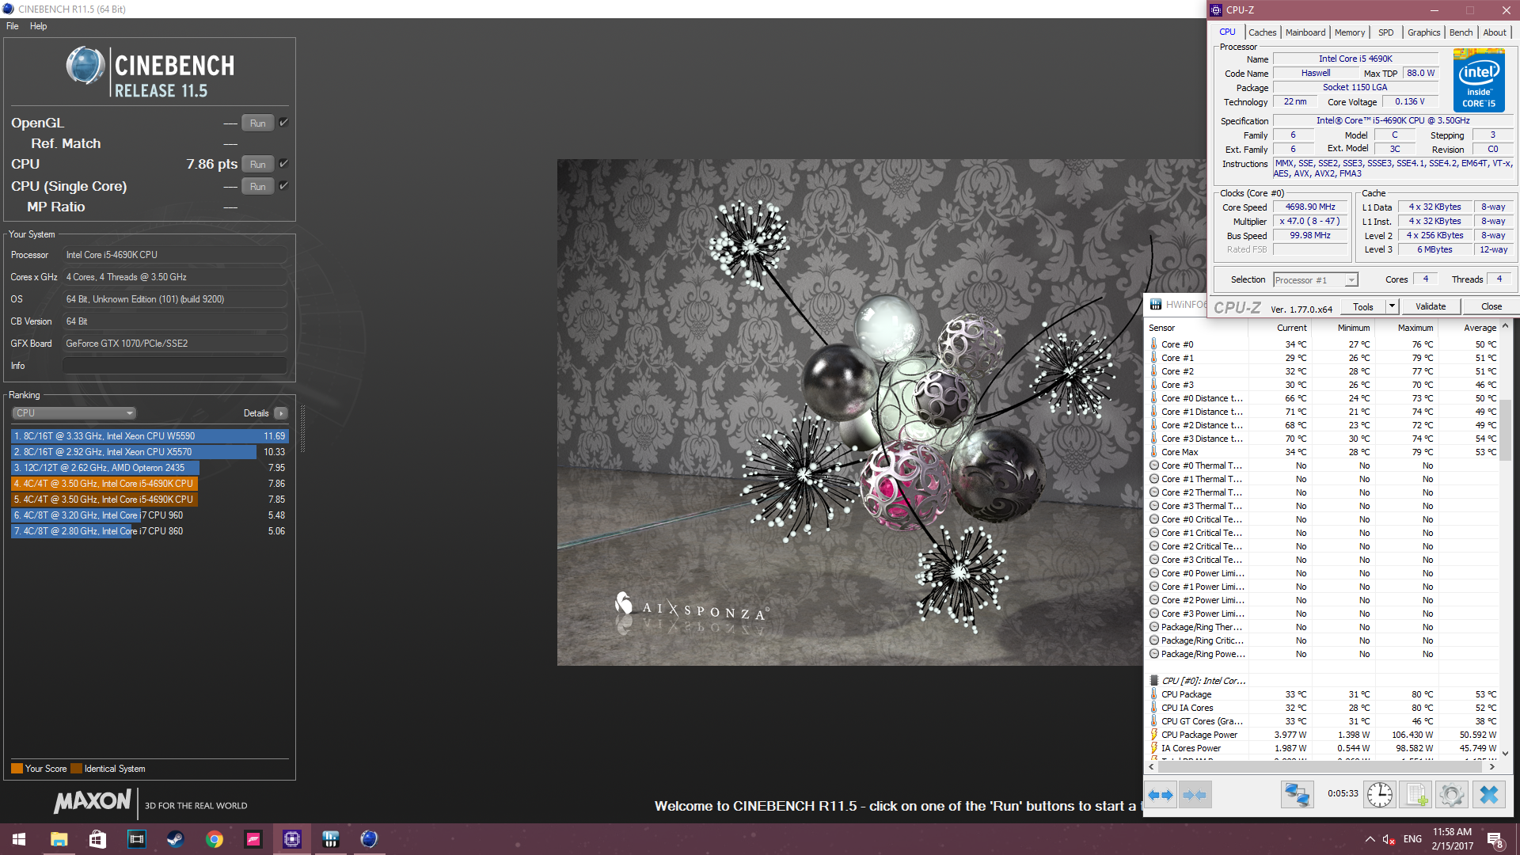Click the Info input field in Cinebench
This screenshot has height=855, width=1520.
[x=174, y=366]
